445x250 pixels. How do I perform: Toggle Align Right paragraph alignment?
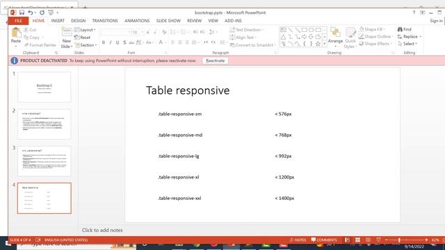pyautogui.click(x=187, y=42)
